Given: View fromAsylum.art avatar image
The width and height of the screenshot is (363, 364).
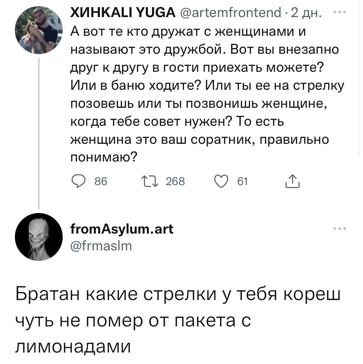Looking at the screenshot, I should (x=39, y=236).
